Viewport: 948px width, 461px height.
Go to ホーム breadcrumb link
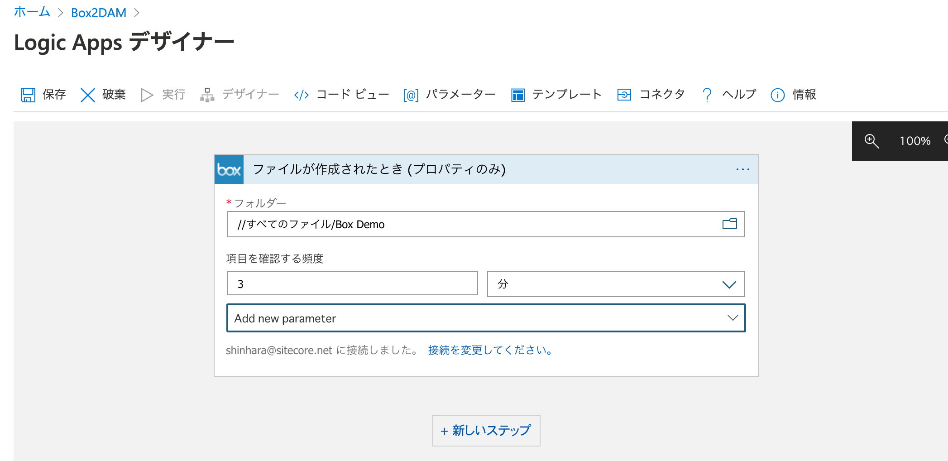pyautogui.click(x=32, y=12)
